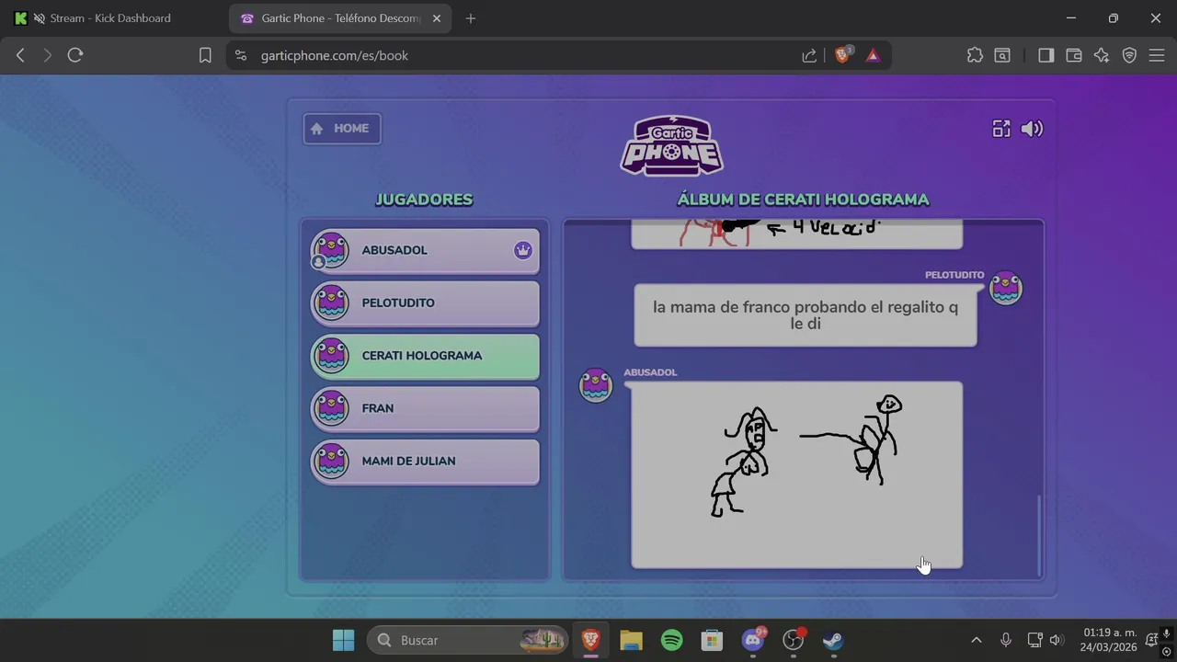Screen dimensions: 1177x662
Task: Click ABUSADOL's avatar in the players list
Action: 330,250
